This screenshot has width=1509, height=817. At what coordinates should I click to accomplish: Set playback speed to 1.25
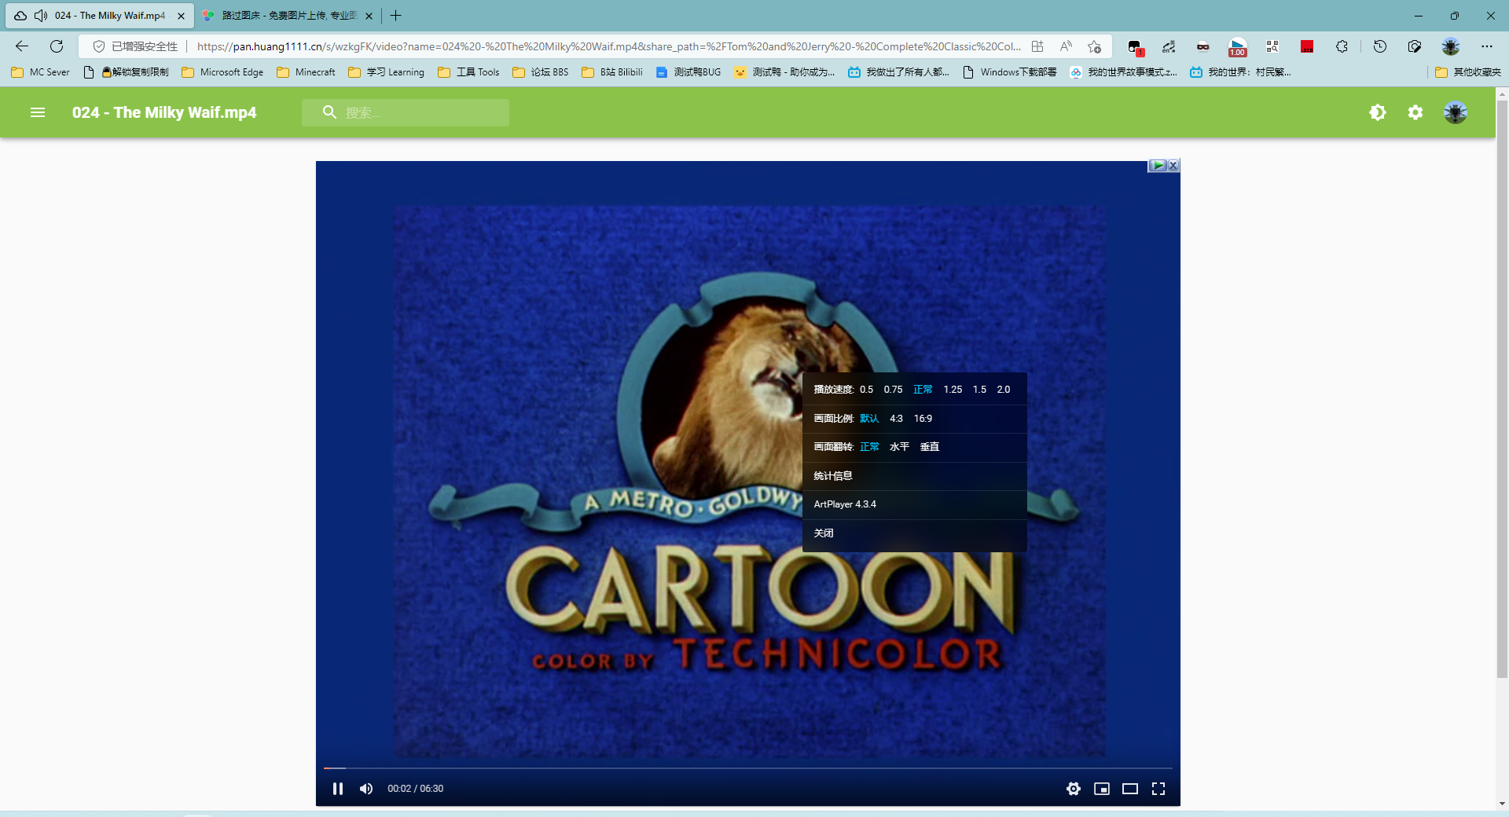click(953, 390)
